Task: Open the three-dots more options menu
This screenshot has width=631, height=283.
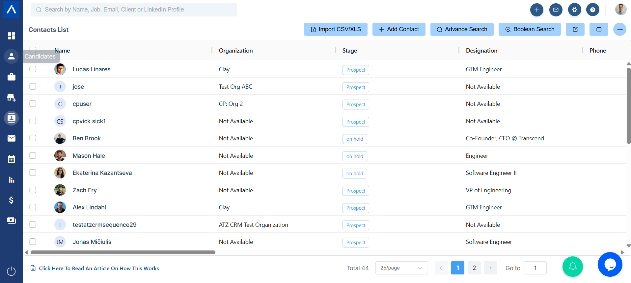Action: 619,29
